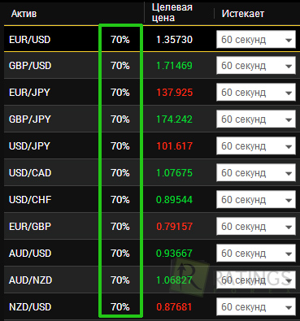Select the GBP/USD asset
The image size is (300, 321).
tap(30, 66)
